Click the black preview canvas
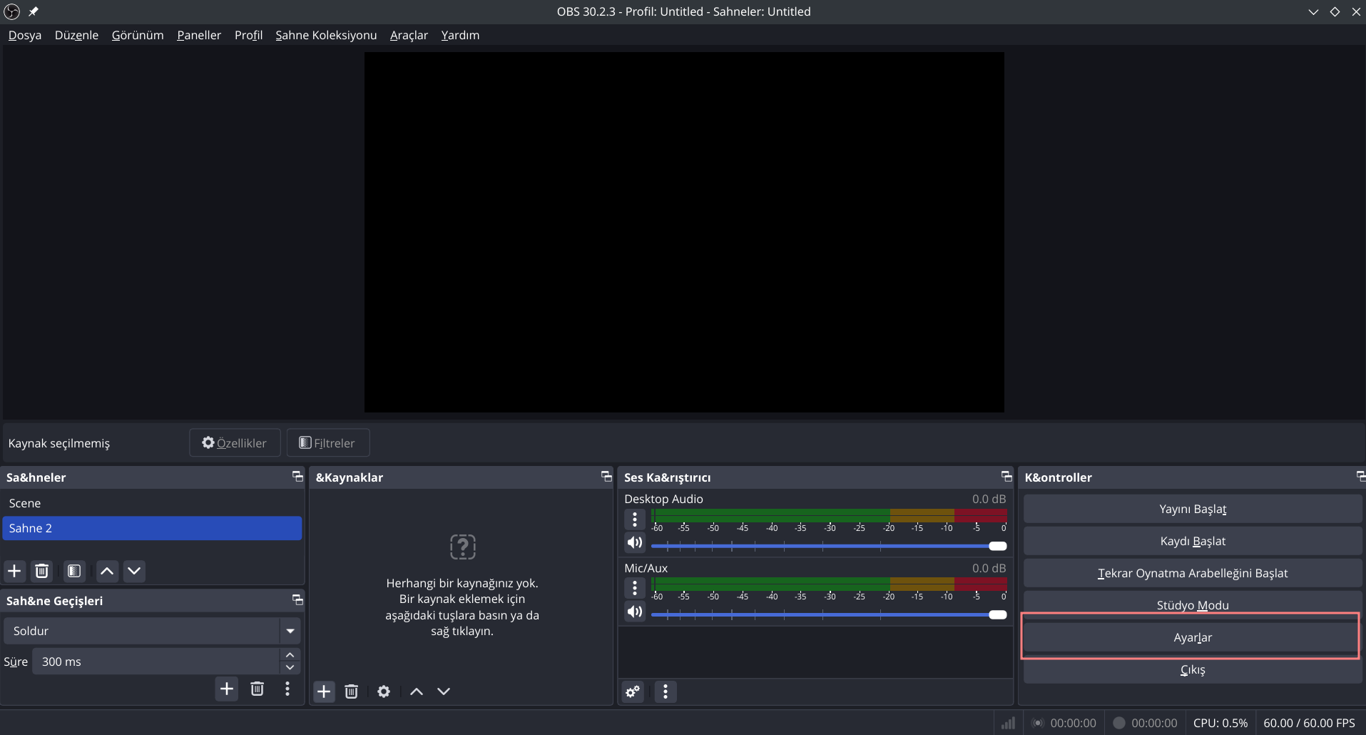 (684, 232)
